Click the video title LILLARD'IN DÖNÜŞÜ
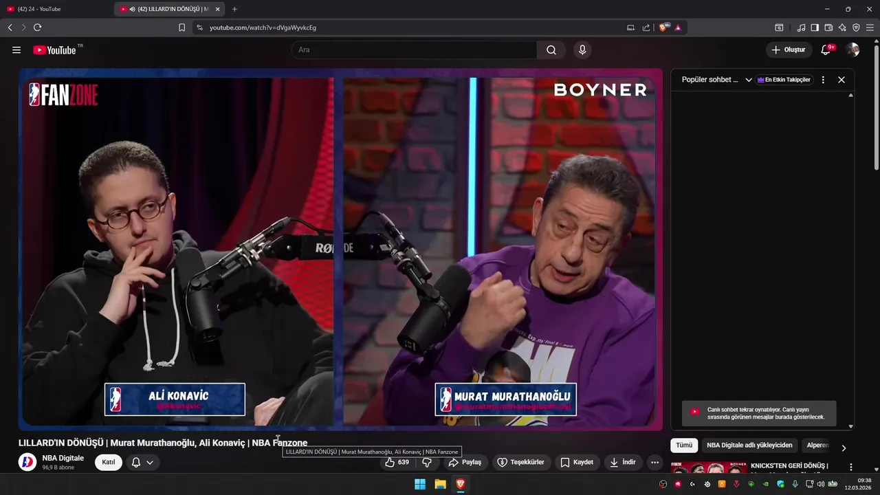 coord(163,443)
